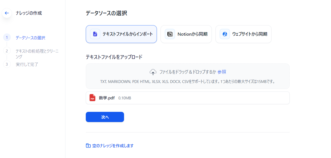331x158 pixels.
Task: Click the cloud upload icon
Action: [153, 72]
